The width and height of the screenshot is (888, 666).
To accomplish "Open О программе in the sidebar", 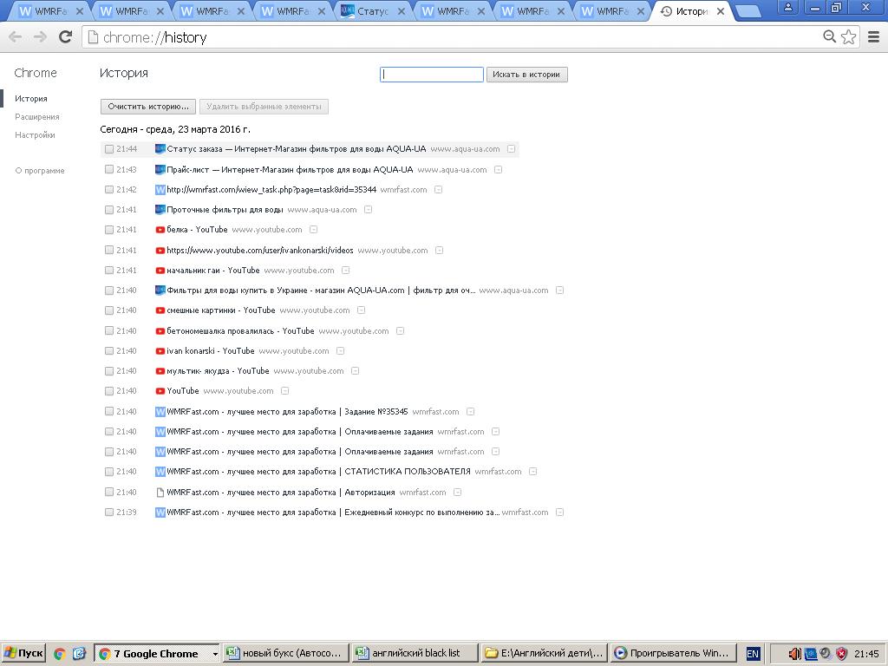I will (x=40, y=171).
